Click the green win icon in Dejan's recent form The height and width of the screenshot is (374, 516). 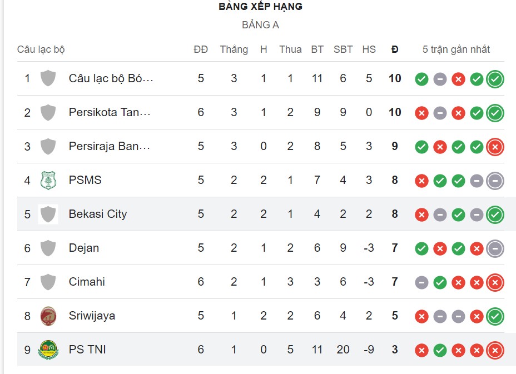coord(421,248)
